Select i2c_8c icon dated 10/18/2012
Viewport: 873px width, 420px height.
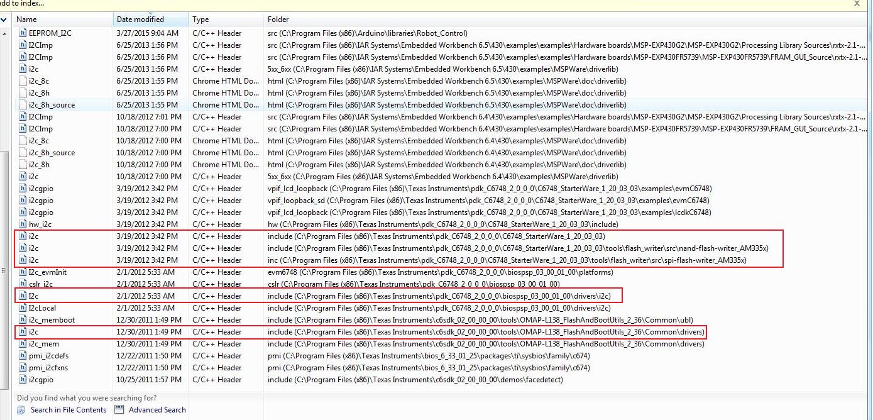click(23, 140)
